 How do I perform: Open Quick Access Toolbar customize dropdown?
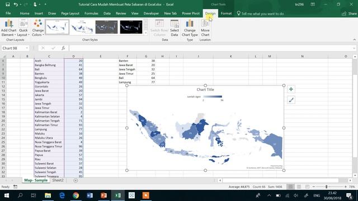coord(45,4)
